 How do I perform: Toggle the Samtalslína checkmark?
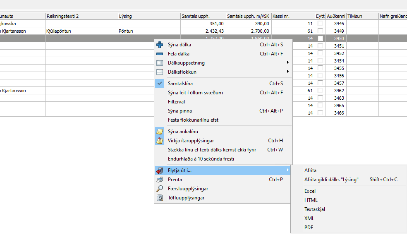pyautogui.click(x=160, y=84)
